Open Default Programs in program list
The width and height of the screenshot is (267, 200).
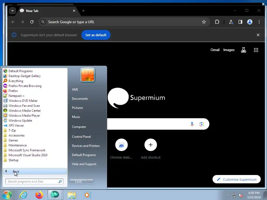tap(35, 71)
